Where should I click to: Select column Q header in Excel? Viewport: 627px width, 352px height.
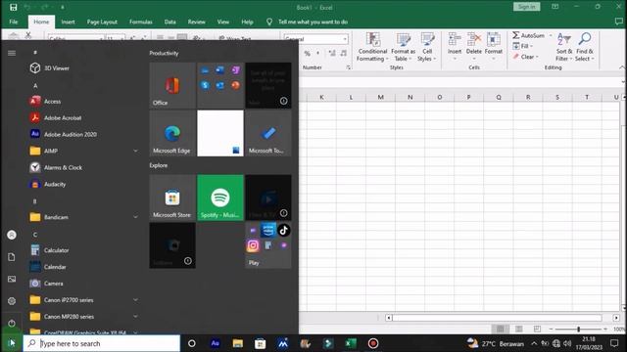click(499, 97)
